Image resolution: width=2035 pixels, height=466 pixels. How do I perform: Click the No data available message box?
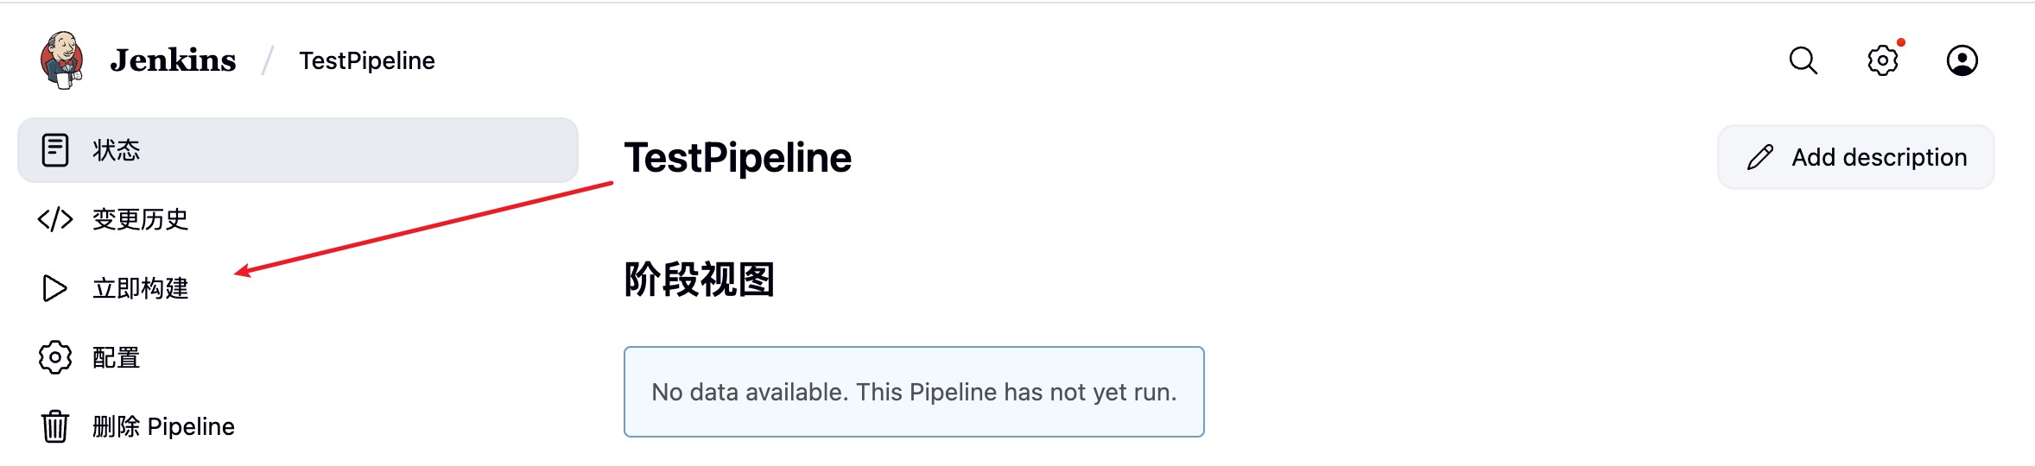pos(914,392)
